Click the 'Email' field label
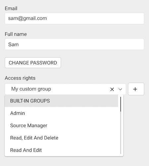 pos(11,9)
